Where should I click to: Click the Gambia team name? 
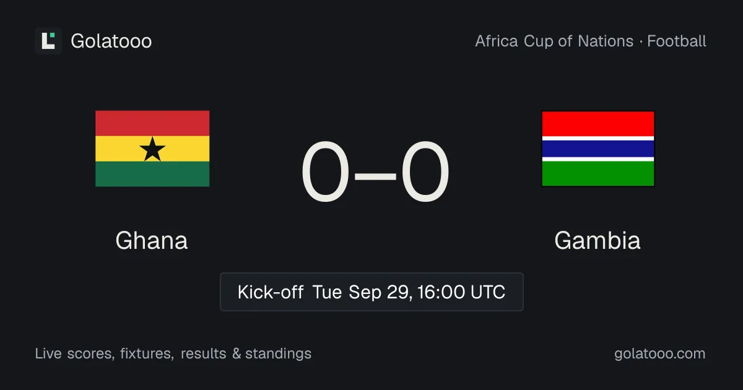[x=597, y=240]
